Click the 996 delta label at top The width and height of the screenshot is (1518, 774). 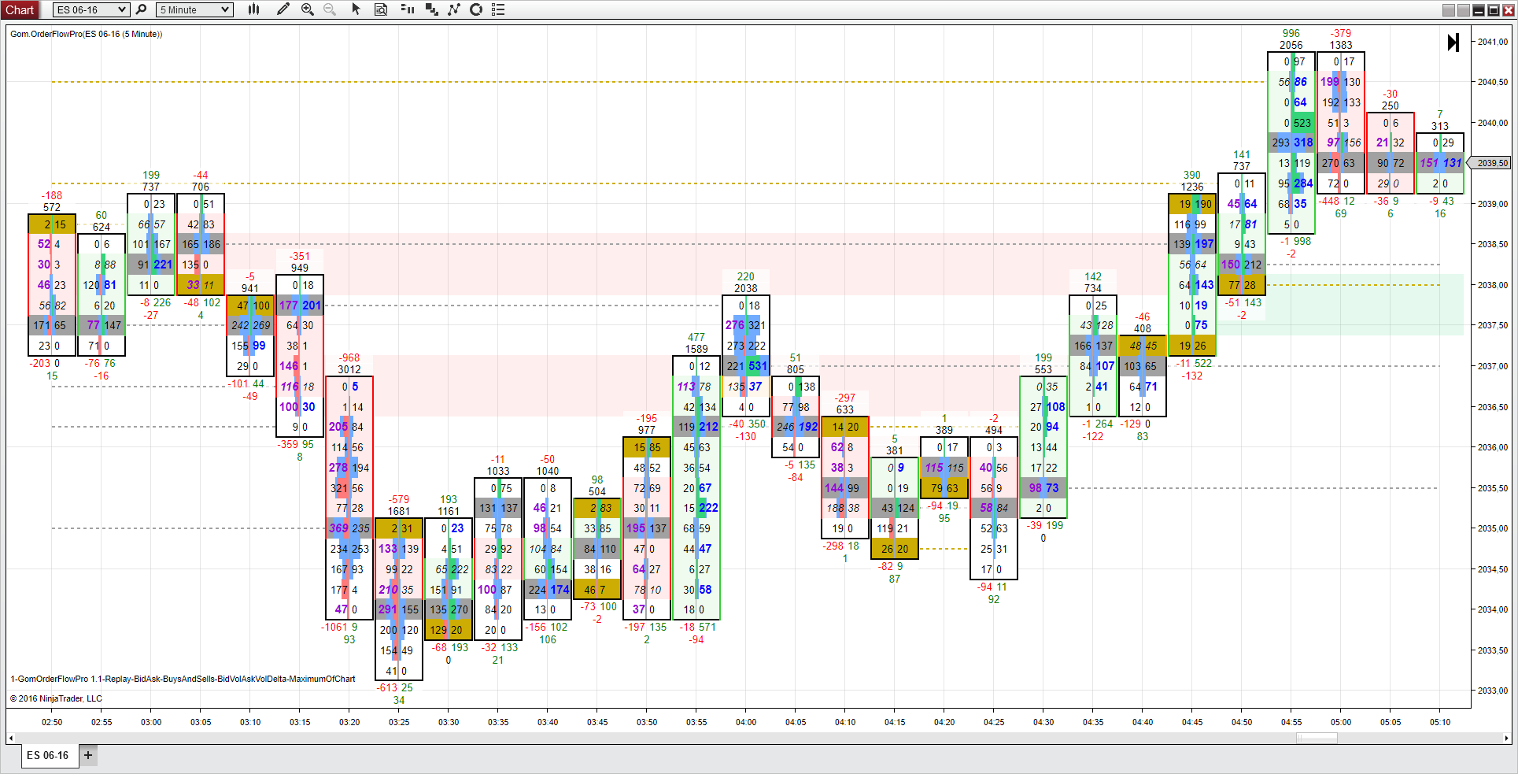tap(1291, 33)
